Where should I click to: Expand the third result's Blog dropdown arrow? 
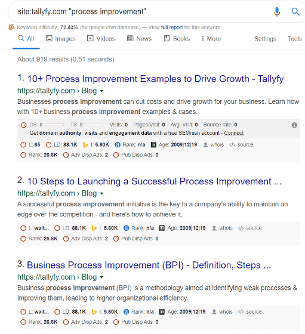[x=101, y=277]
